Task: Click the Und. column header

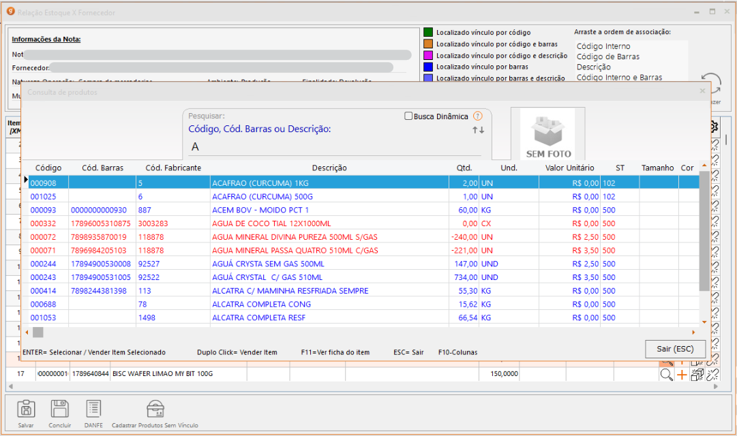Action: 509,168
